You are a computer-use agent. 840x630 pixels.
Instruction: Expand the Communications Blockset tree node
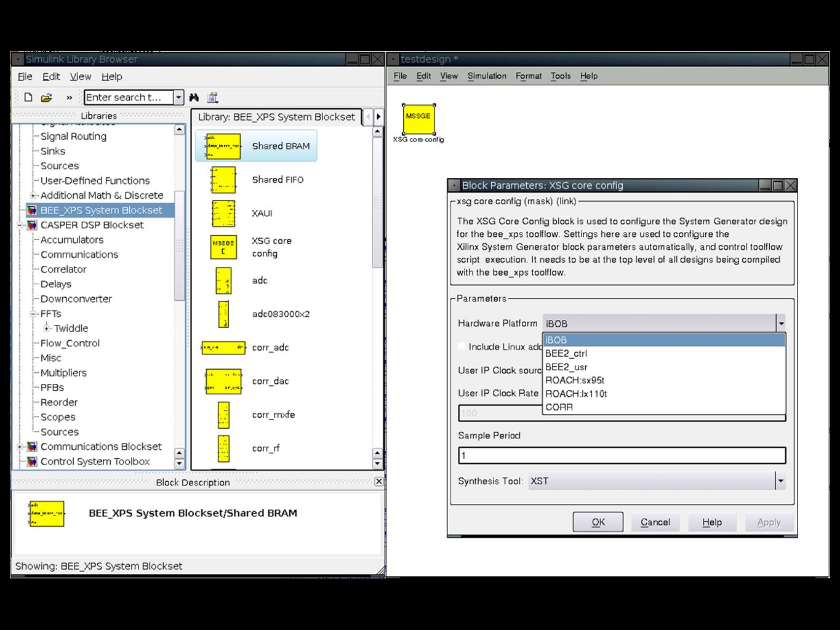point(20,447)
